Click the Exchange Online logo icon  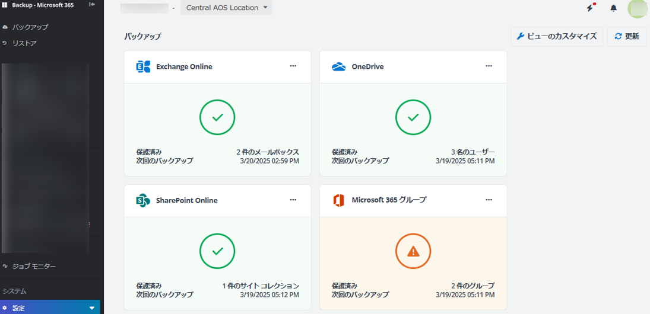click(143, 66)
